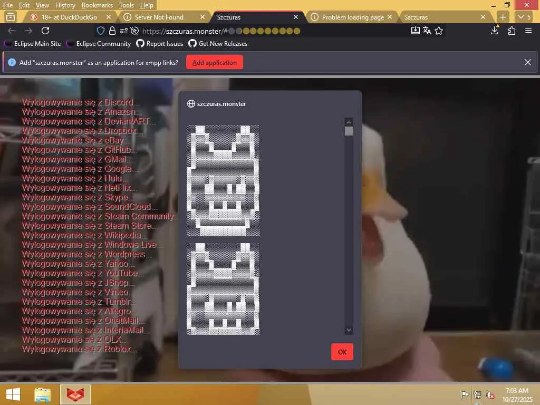This screenshot has height=405, width=540.
Task: Open the Edit menu
Action: pos(24,5)
